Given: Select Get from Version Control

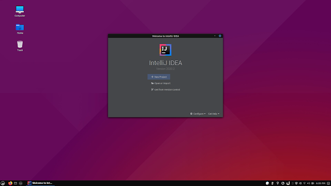Looking at the screenshot, I should (x=165, y=89).
